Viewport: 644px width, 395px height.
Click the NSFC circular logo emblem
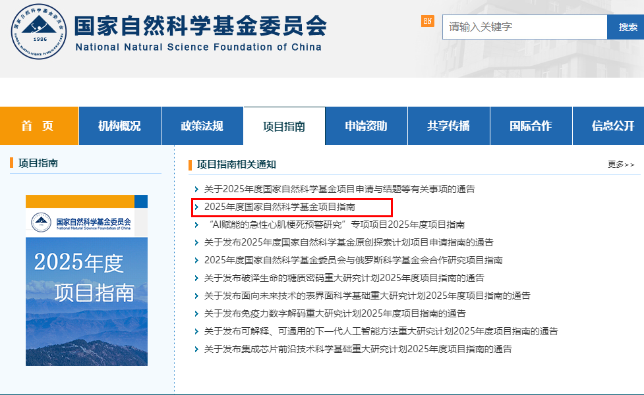coord(39,32)
